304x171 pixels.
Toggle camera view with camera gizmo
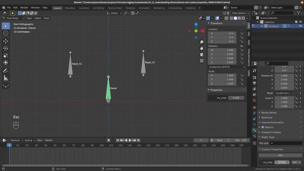pyautogui.click(x=201, y=55)
